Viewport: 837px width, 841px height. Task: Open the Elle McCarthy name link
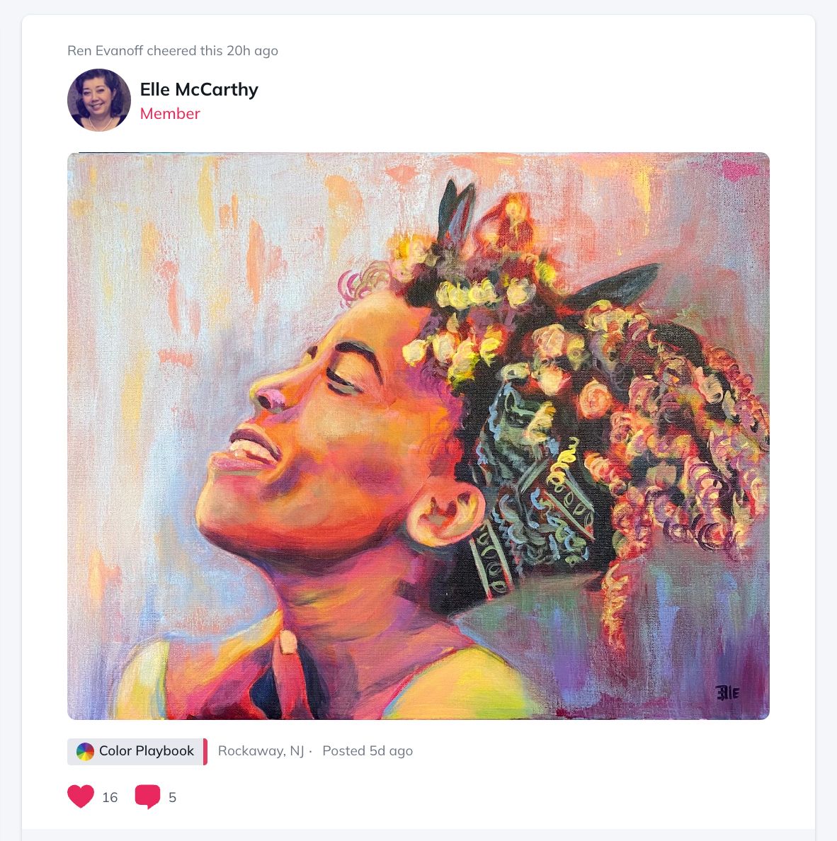(199, 89)
